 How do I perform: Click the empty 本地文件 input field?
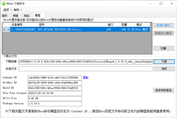[x=86, y=69]
